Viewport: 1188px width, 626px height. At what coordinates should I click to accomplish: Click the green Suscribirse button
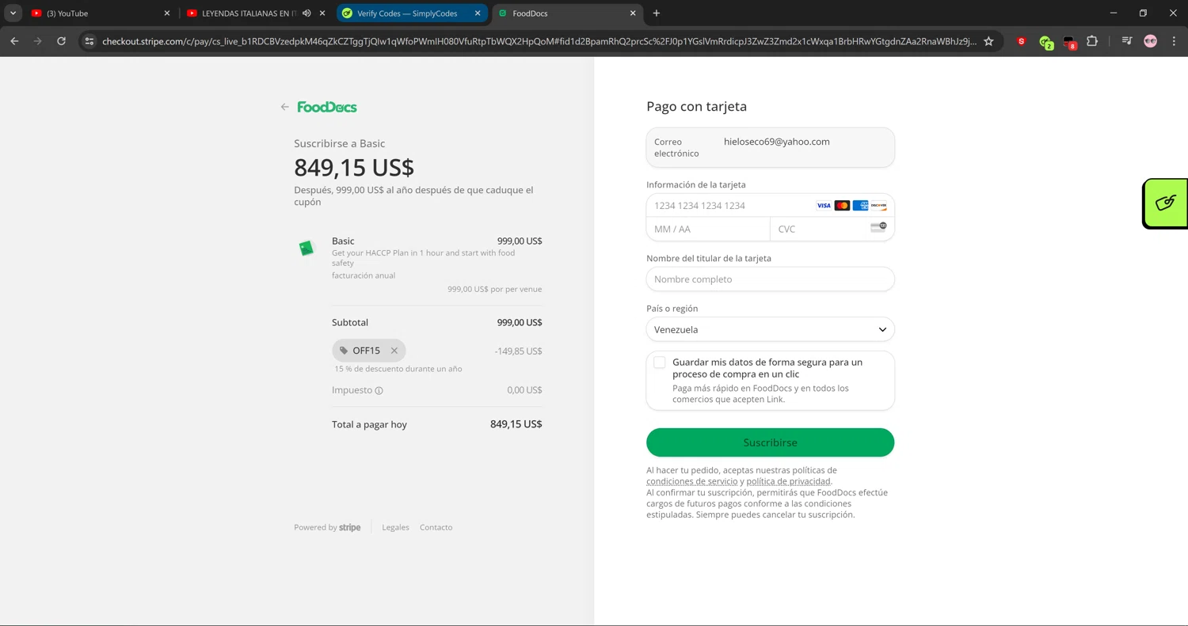(770, 442)
